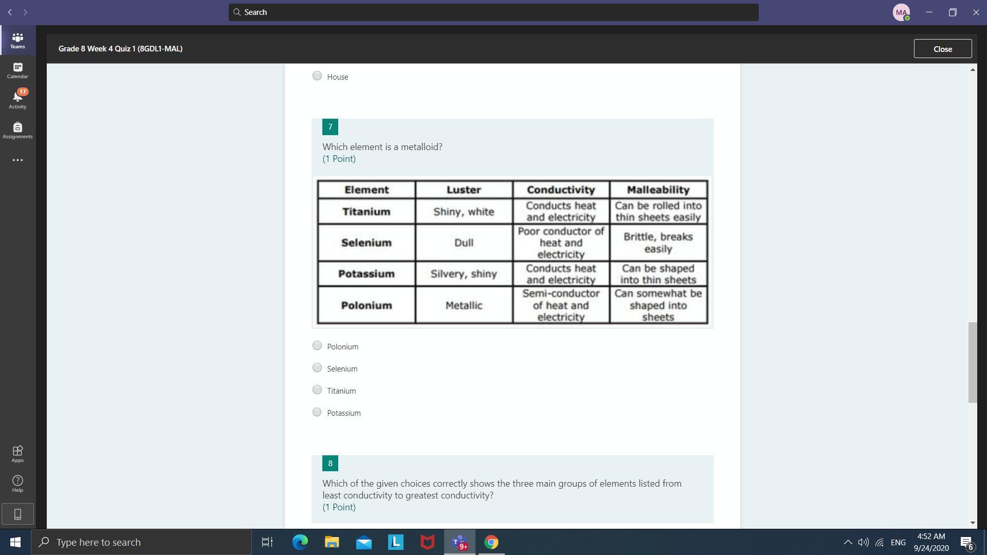Click the mobile app download icon

[x=17, y=514]
